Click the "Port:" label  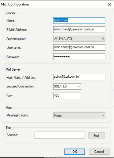pyautogui.click(x=9, y=96)
